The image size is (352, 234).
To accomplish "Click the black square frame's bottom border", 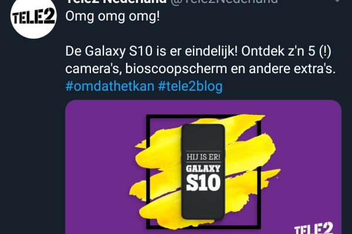I will point(204,227).
